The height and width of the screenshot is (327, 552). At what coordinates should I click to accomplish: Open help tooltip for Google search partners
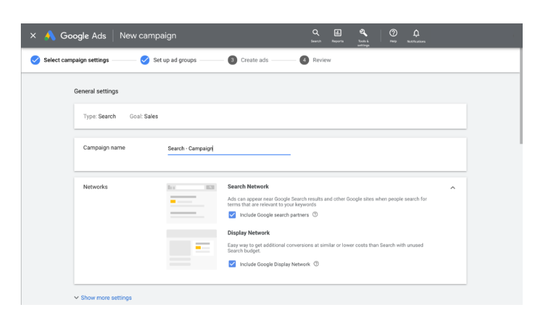pos(315,215)
